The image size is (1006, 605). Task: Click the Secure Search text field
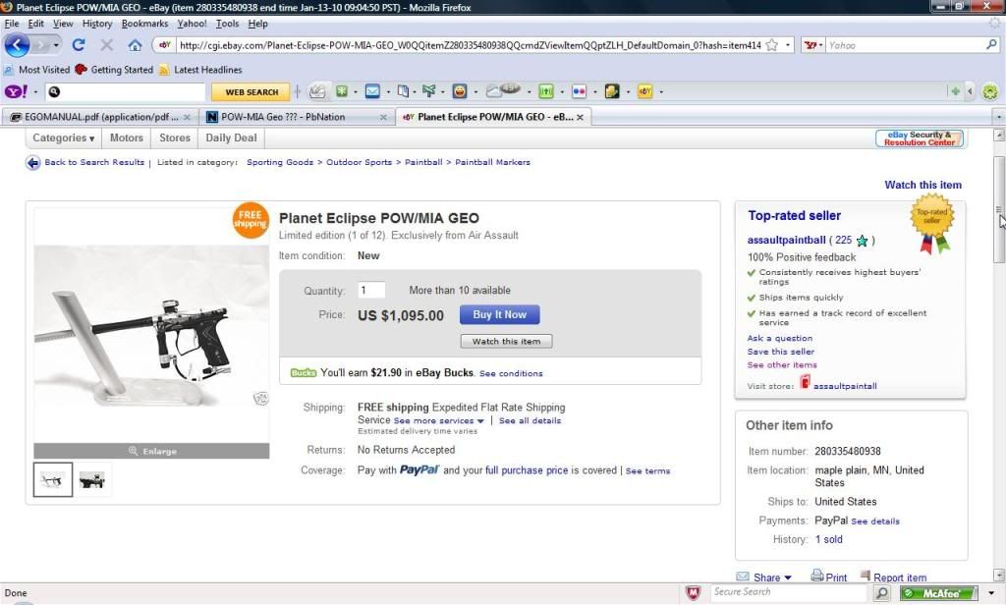(x=789, y=592)
